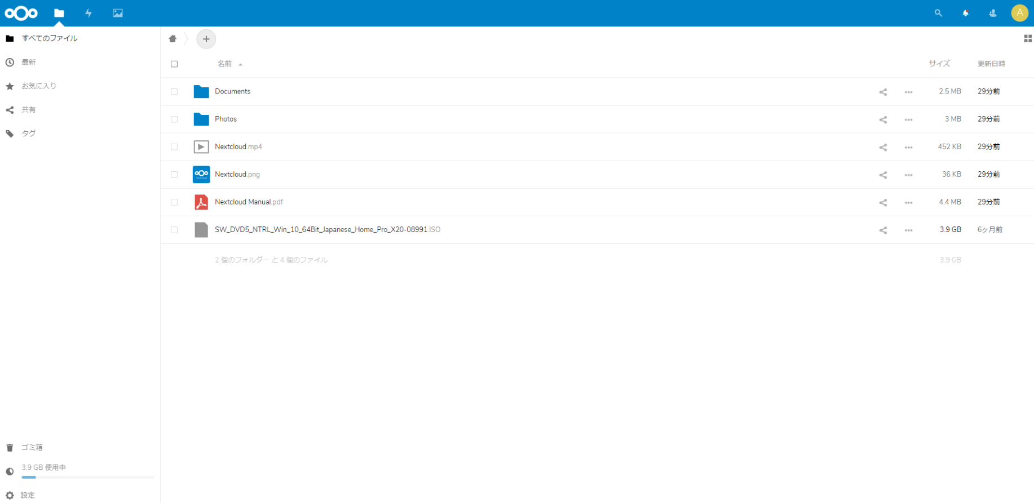Share the Documents folder
Image resolution: width=1034 pixels, height=503 pixels.
(x=883, y=92)
